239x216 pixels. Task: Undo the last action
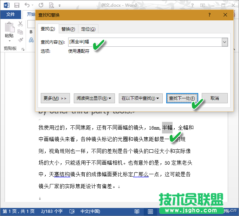coord(28,5)
